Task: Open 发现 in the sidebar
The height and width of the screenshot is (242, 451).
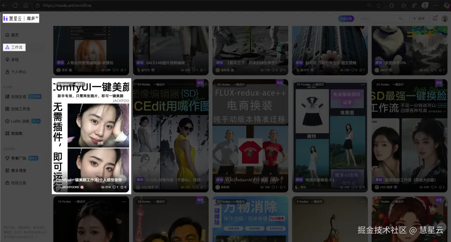Action: click(15, 60)
